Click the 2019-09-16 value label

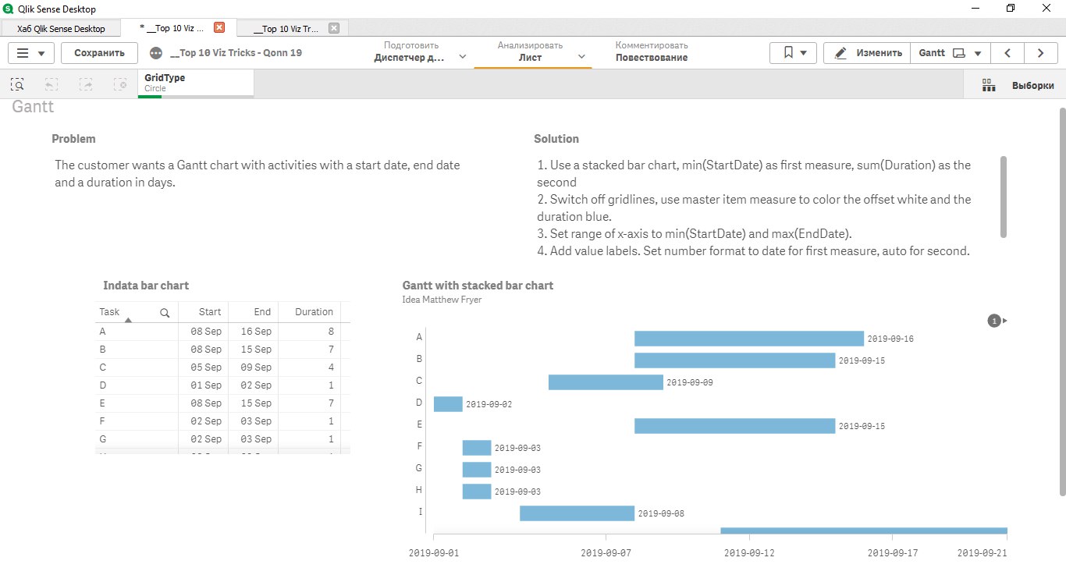click(890, 339)
